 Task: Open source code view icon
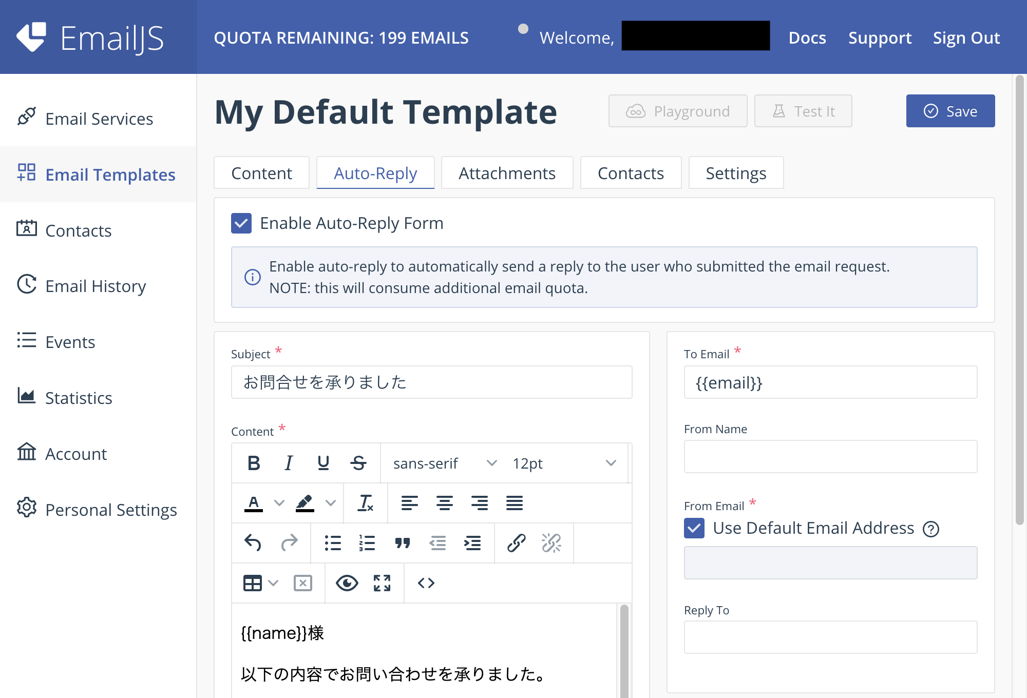(x=426, y=583)
